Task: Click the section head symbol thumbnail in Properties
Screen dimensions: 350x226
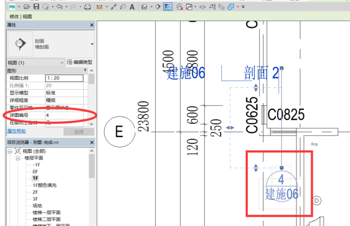Action: click(21, 43)
